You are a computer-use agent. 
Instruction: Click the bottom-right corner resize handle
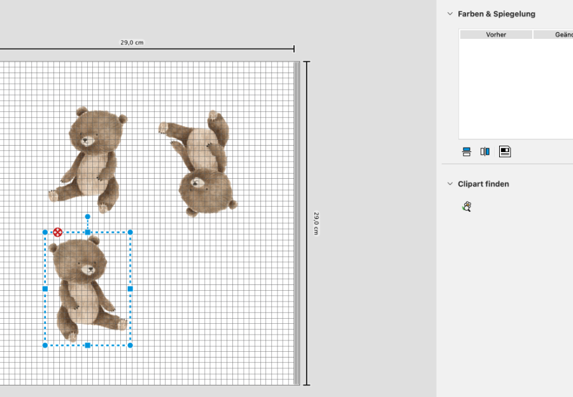pos(131,345)
